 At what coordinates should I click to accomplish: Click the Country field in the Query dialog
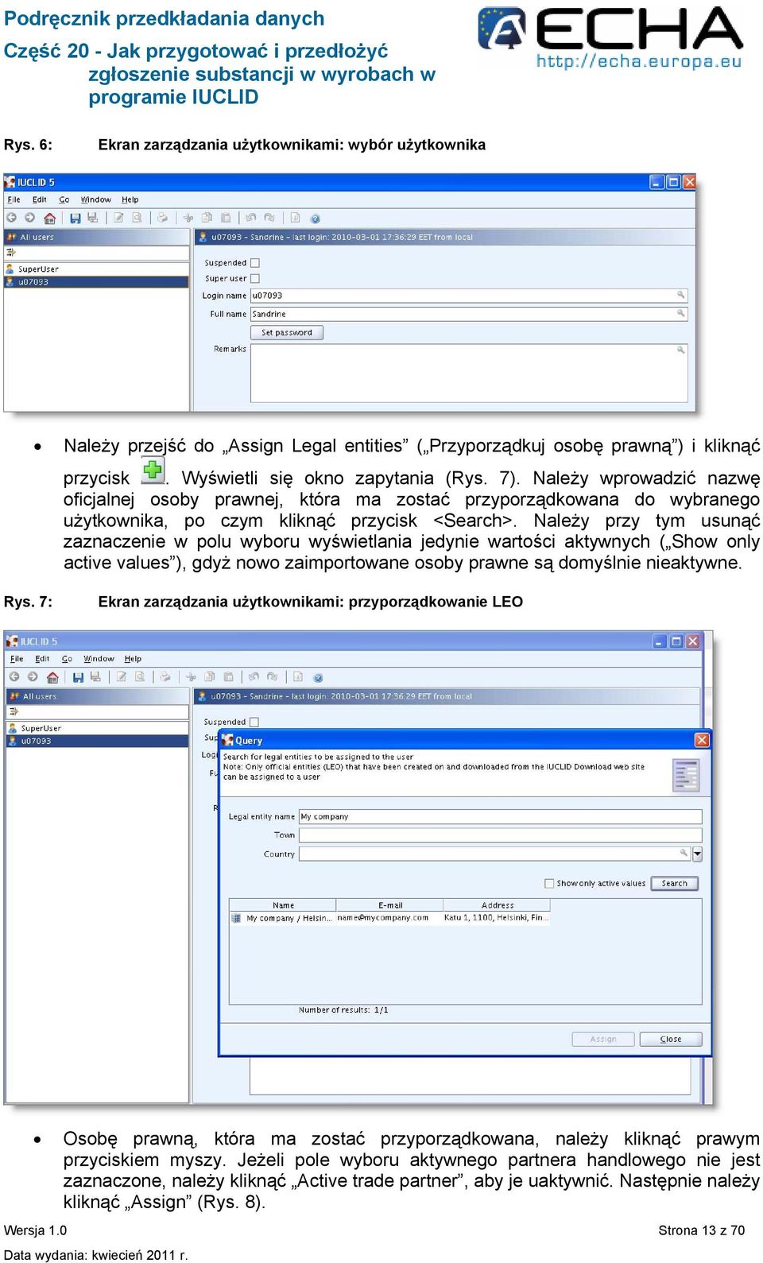click(494, 854)
